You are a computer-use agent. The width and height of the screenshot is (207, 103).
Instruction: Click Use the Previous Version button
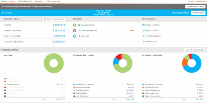[x=195, y=6]
